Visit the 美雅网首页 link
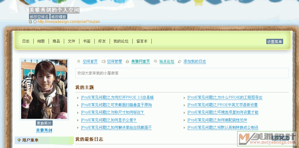This screenshot has height=148, width=299. [x=141, y=61]
